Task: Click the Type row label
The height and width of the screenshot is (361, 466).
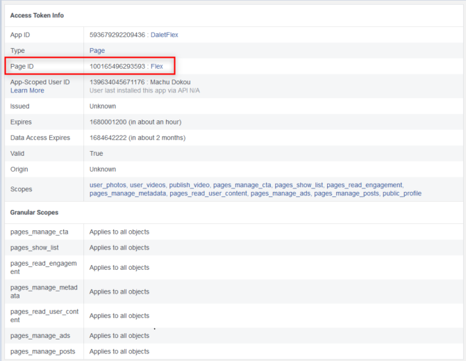Action: coord(17,51)
